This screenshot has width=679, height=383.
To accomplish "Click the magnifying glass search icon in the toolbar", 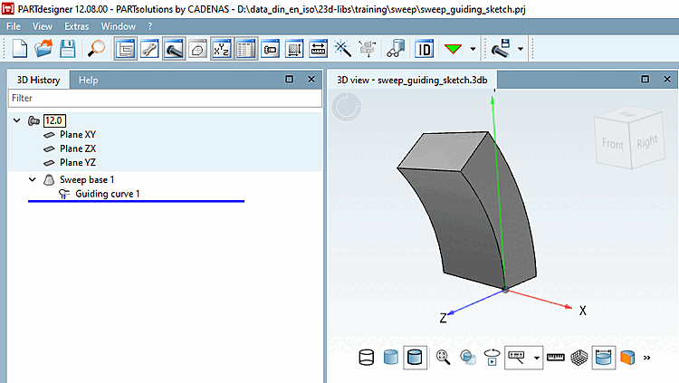I will click(96, 49).
